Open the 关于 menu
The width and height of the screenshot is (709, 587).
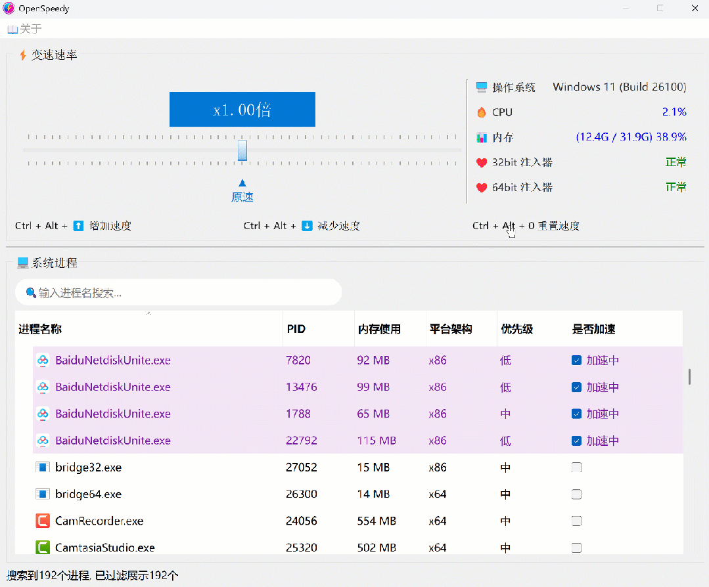point(24,29)
